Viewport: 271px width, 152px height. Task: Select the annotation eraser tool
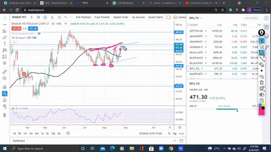[262, 65]
